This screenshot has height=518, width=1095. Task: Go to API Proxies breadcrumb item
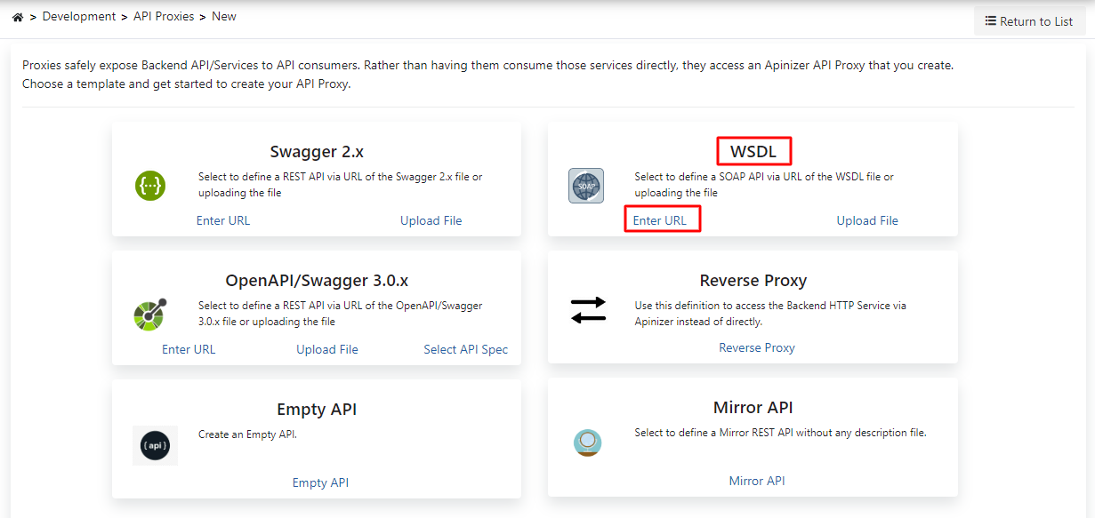point(165,17)
